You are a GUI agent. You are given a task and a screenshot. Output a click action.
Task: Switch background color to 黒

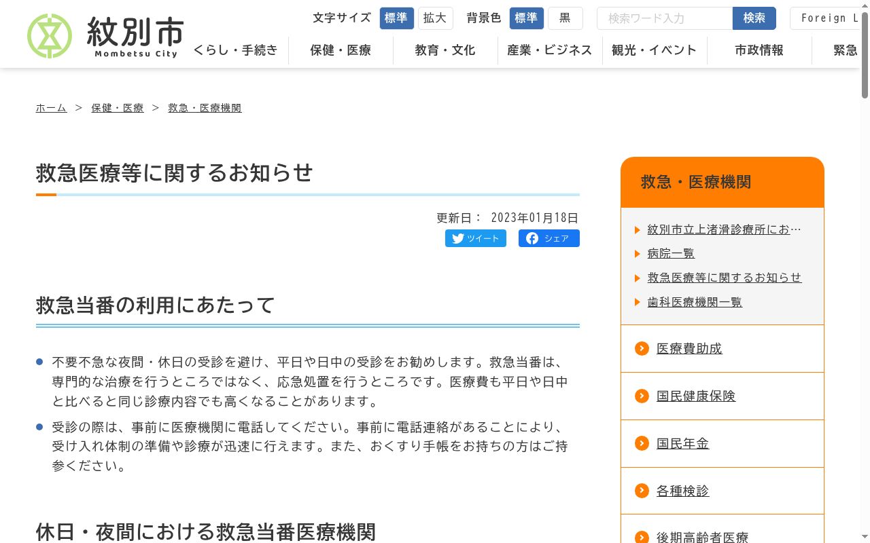pos(565,18)
